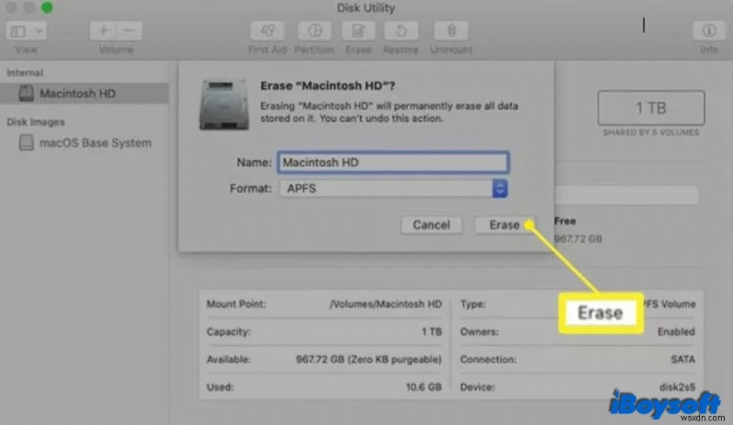Click the macOS Base System disk icon
This screenshot has width=733, height=425.
pos(27,143)
